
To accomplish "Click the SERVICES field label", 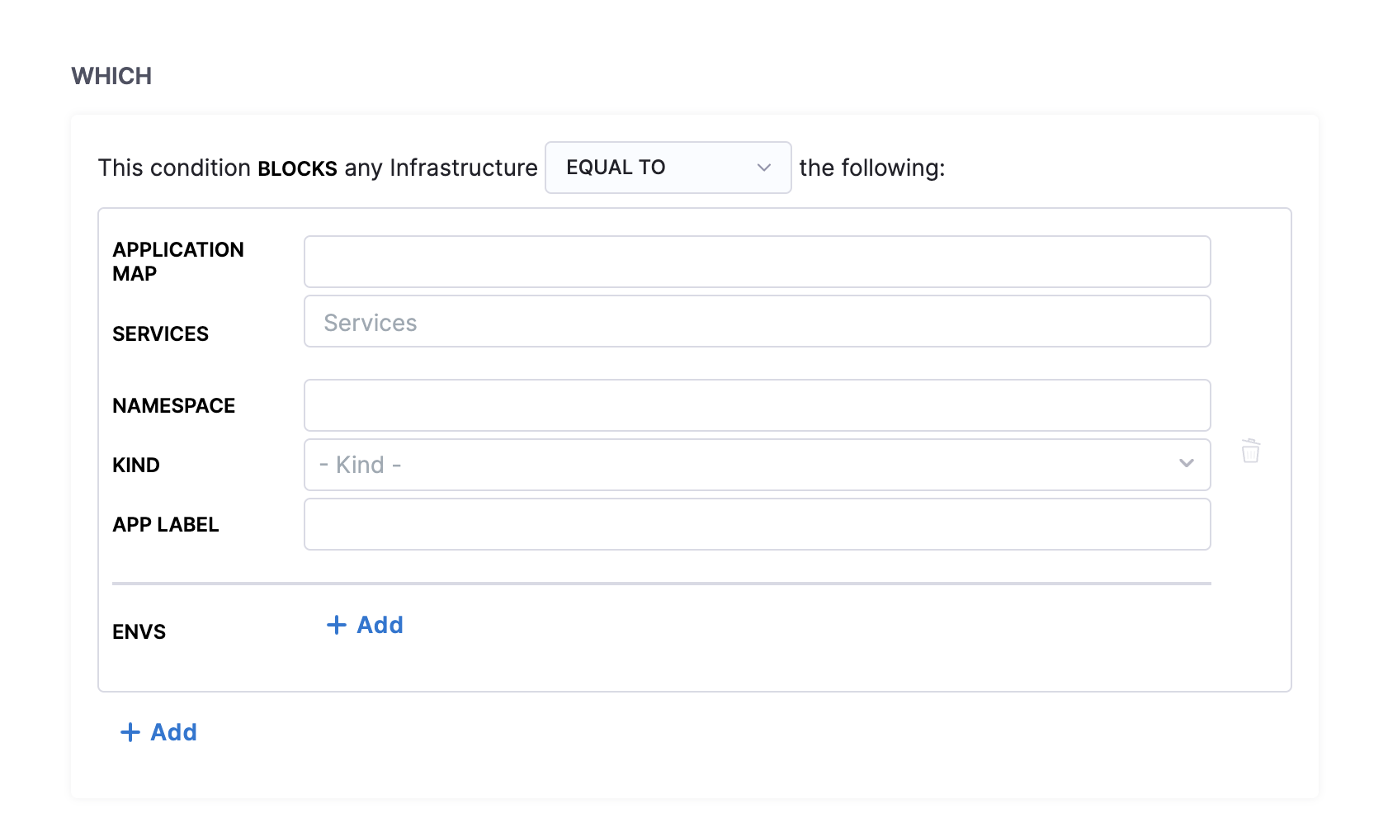I will pyautogui.click(x=160, y=333).
